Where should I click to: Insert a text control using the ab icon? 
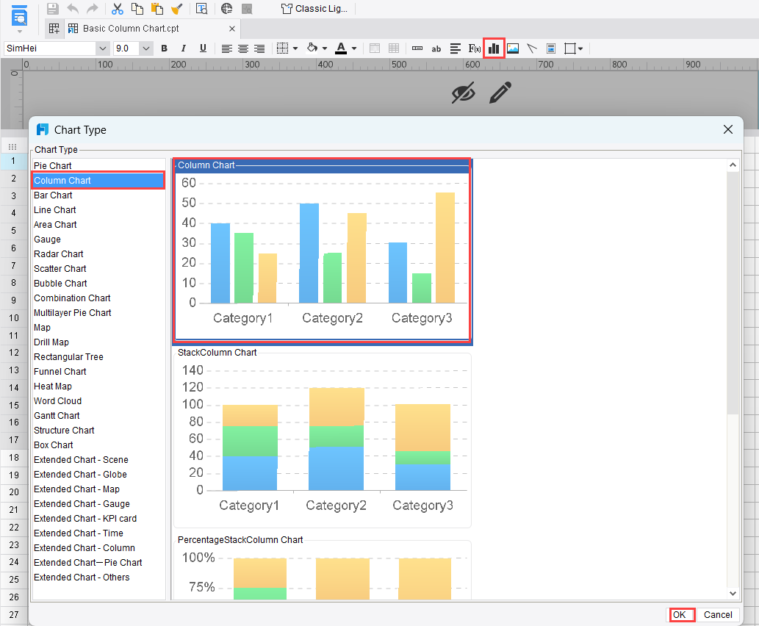(x=436, y=48)
